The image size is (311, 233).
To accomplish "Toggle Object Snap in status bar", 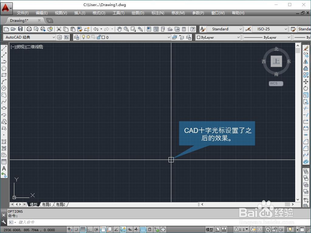I will click(103, 230).
